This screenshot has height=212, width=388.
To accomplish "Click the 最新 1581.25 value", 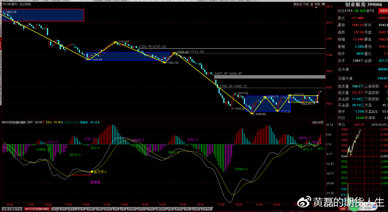I will [x=358, y=25].
